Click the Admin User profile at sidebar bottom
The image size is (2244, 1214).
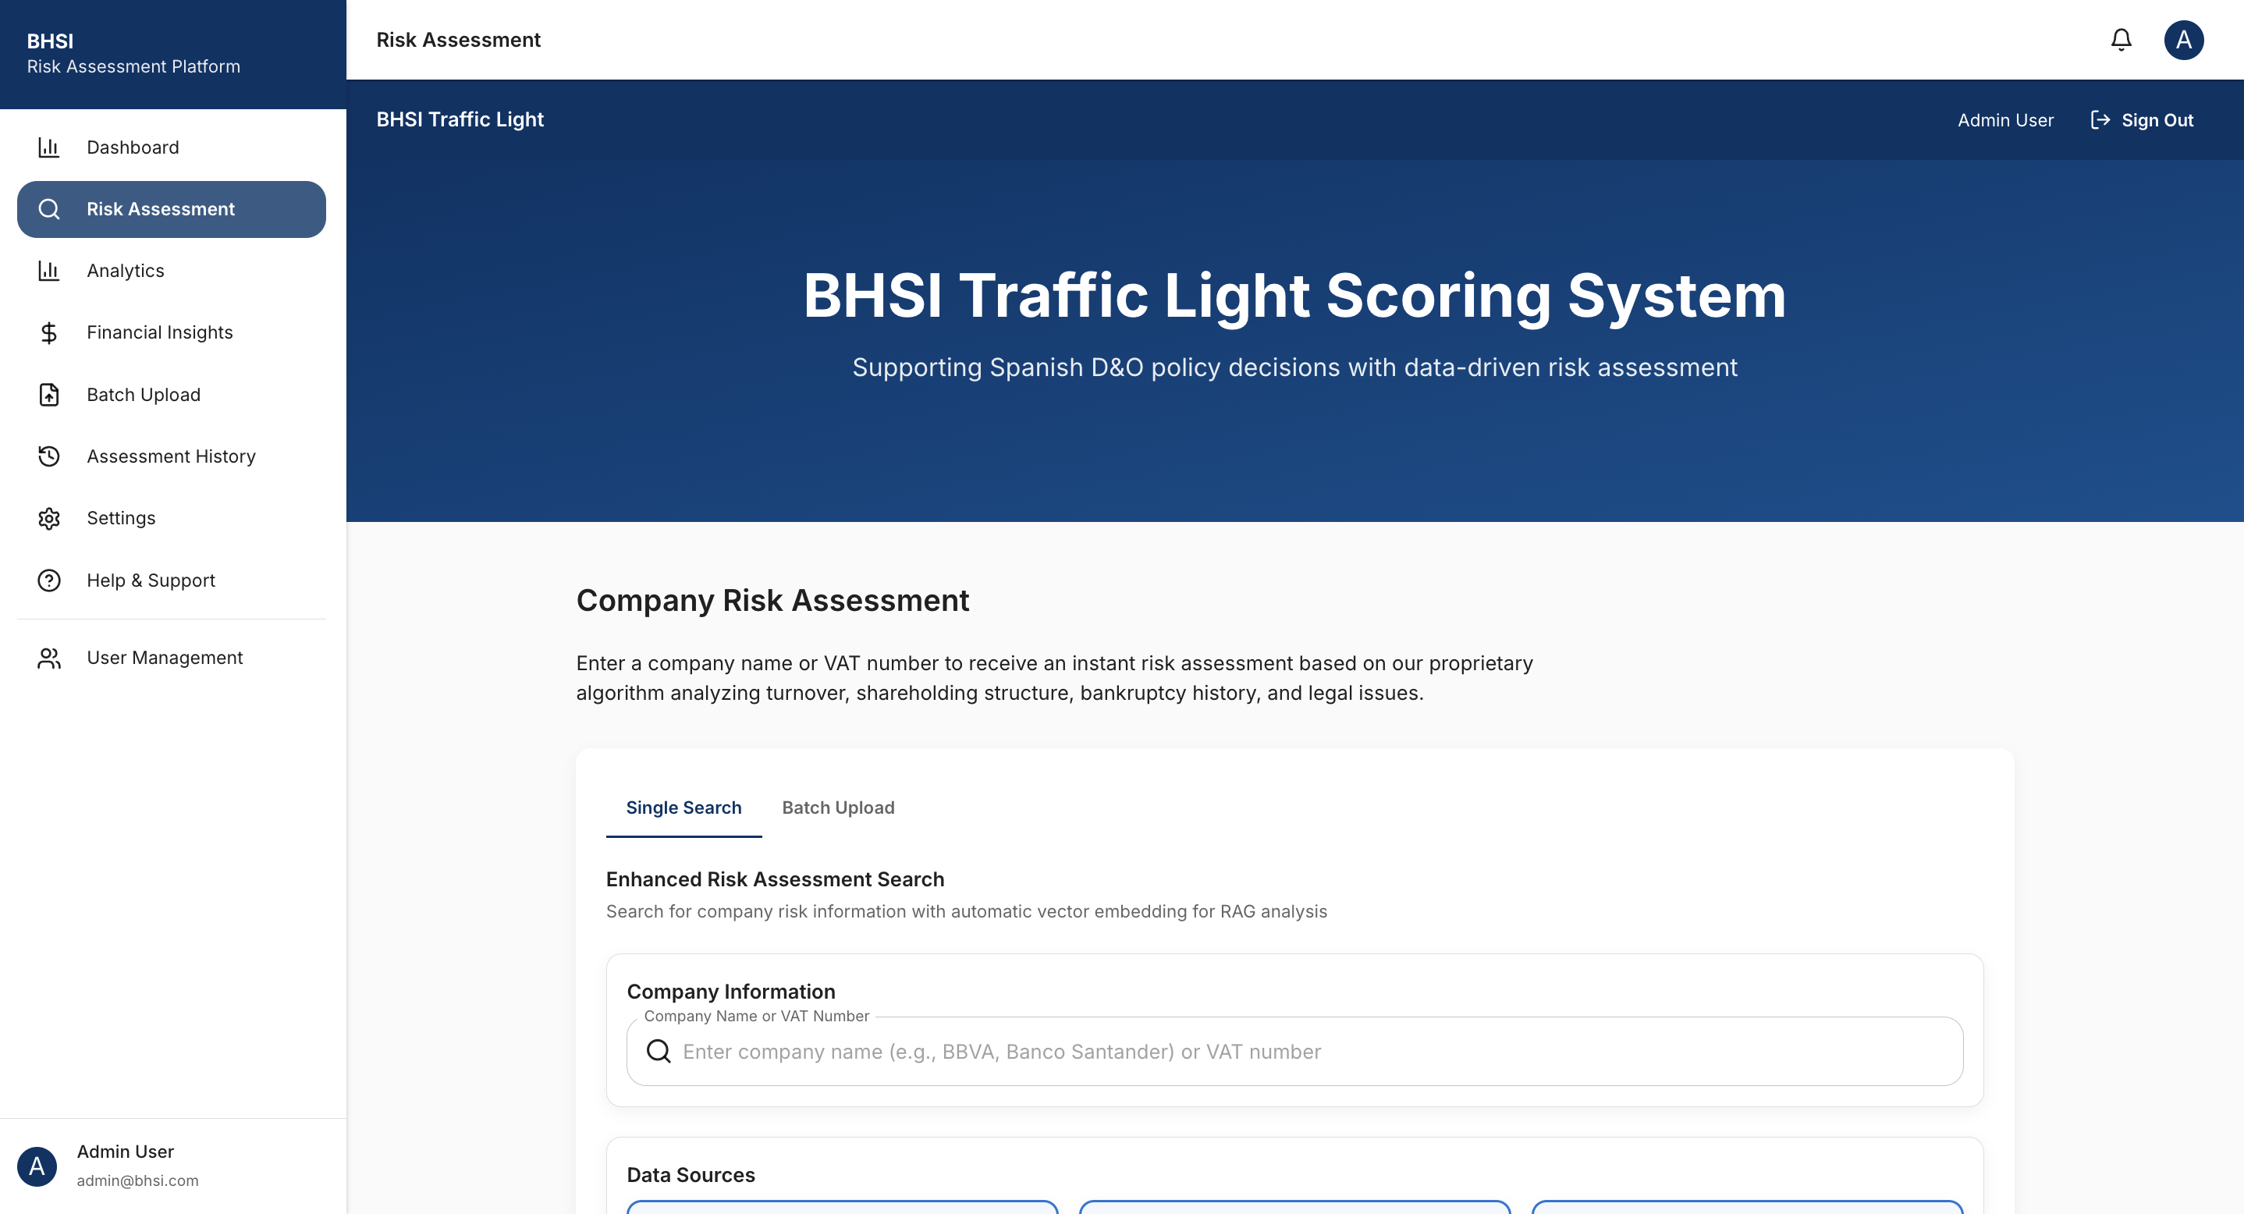125,1165
